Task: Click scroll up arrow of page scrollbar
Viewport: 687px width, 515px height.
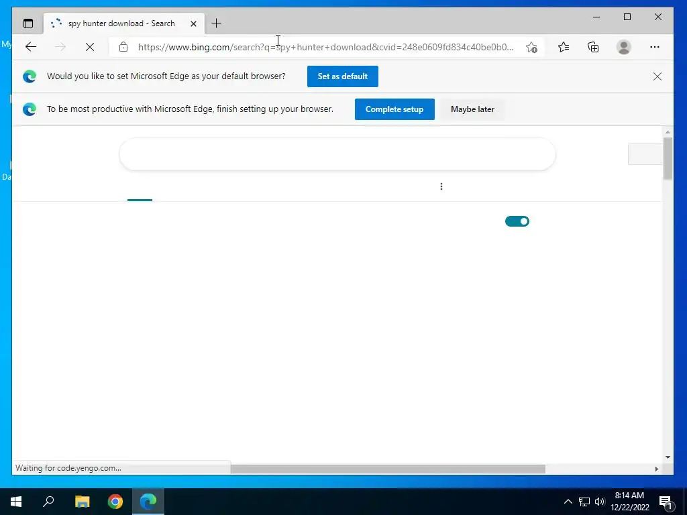Action: coord(668,132)
